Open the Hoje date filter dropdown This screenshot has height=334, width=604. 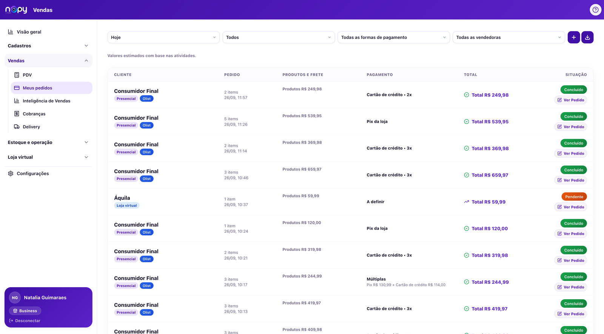tap(163, 37)
